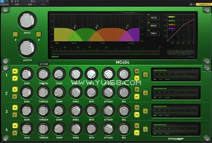Select band 1 R2 release mode
This screenshot has height=143, width=212.
137,78
